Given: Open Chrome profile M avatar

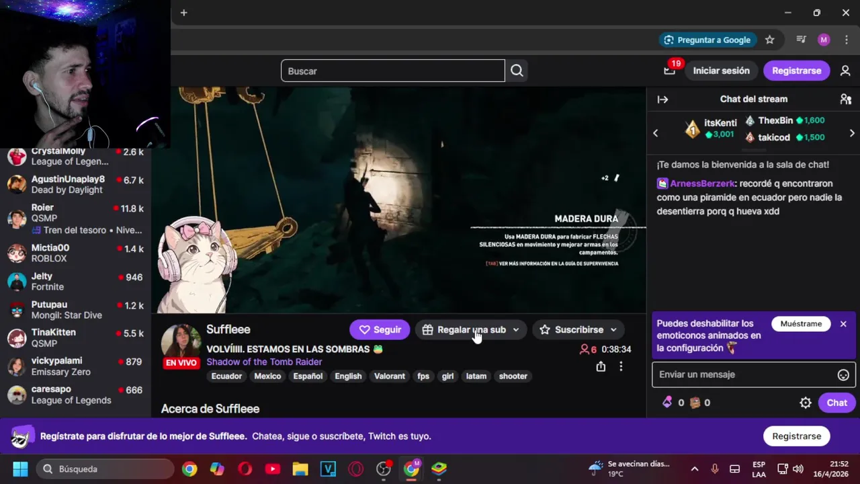Looking at the screenshot, I should pyautogui.click(x=824, y=40).
